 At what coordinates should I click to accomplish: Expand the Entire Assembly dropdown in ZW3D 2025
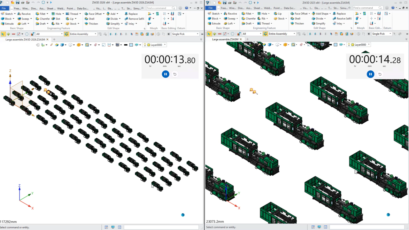pos(294,34)
